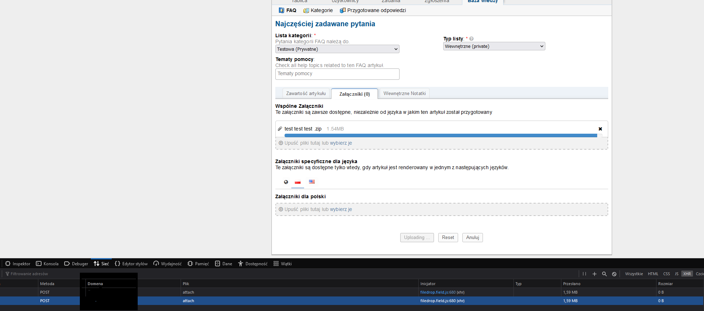Expand the Lista kategorii dropdown
Viewport: 704px width, 311px height.
(x=337, y=49)
